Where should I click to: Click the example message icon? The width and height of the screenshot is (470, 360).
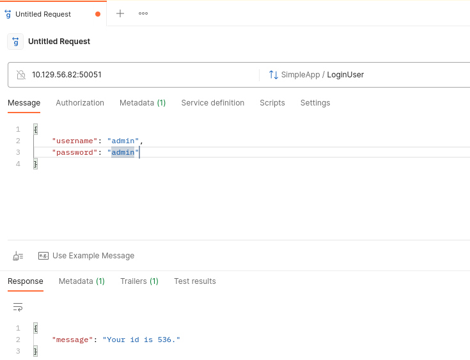coord(43,256)
